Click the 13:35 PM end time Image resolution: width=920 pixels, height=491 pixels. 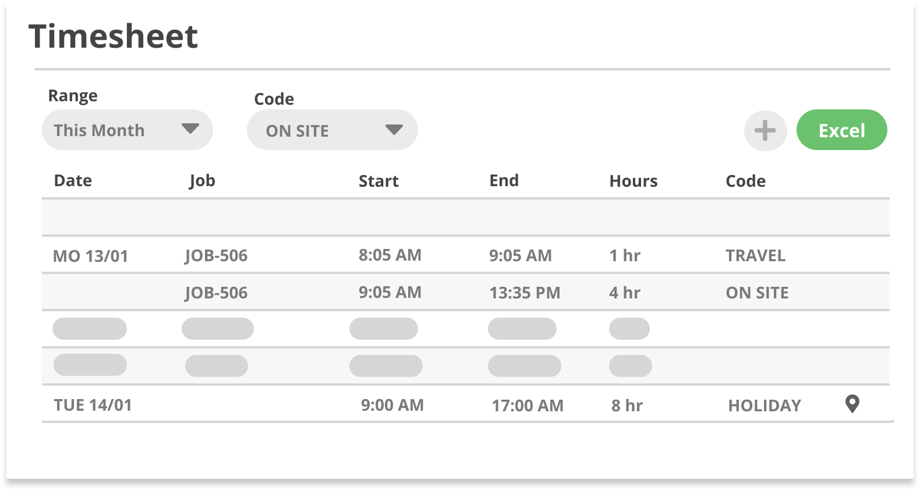(x=525, y=293)
